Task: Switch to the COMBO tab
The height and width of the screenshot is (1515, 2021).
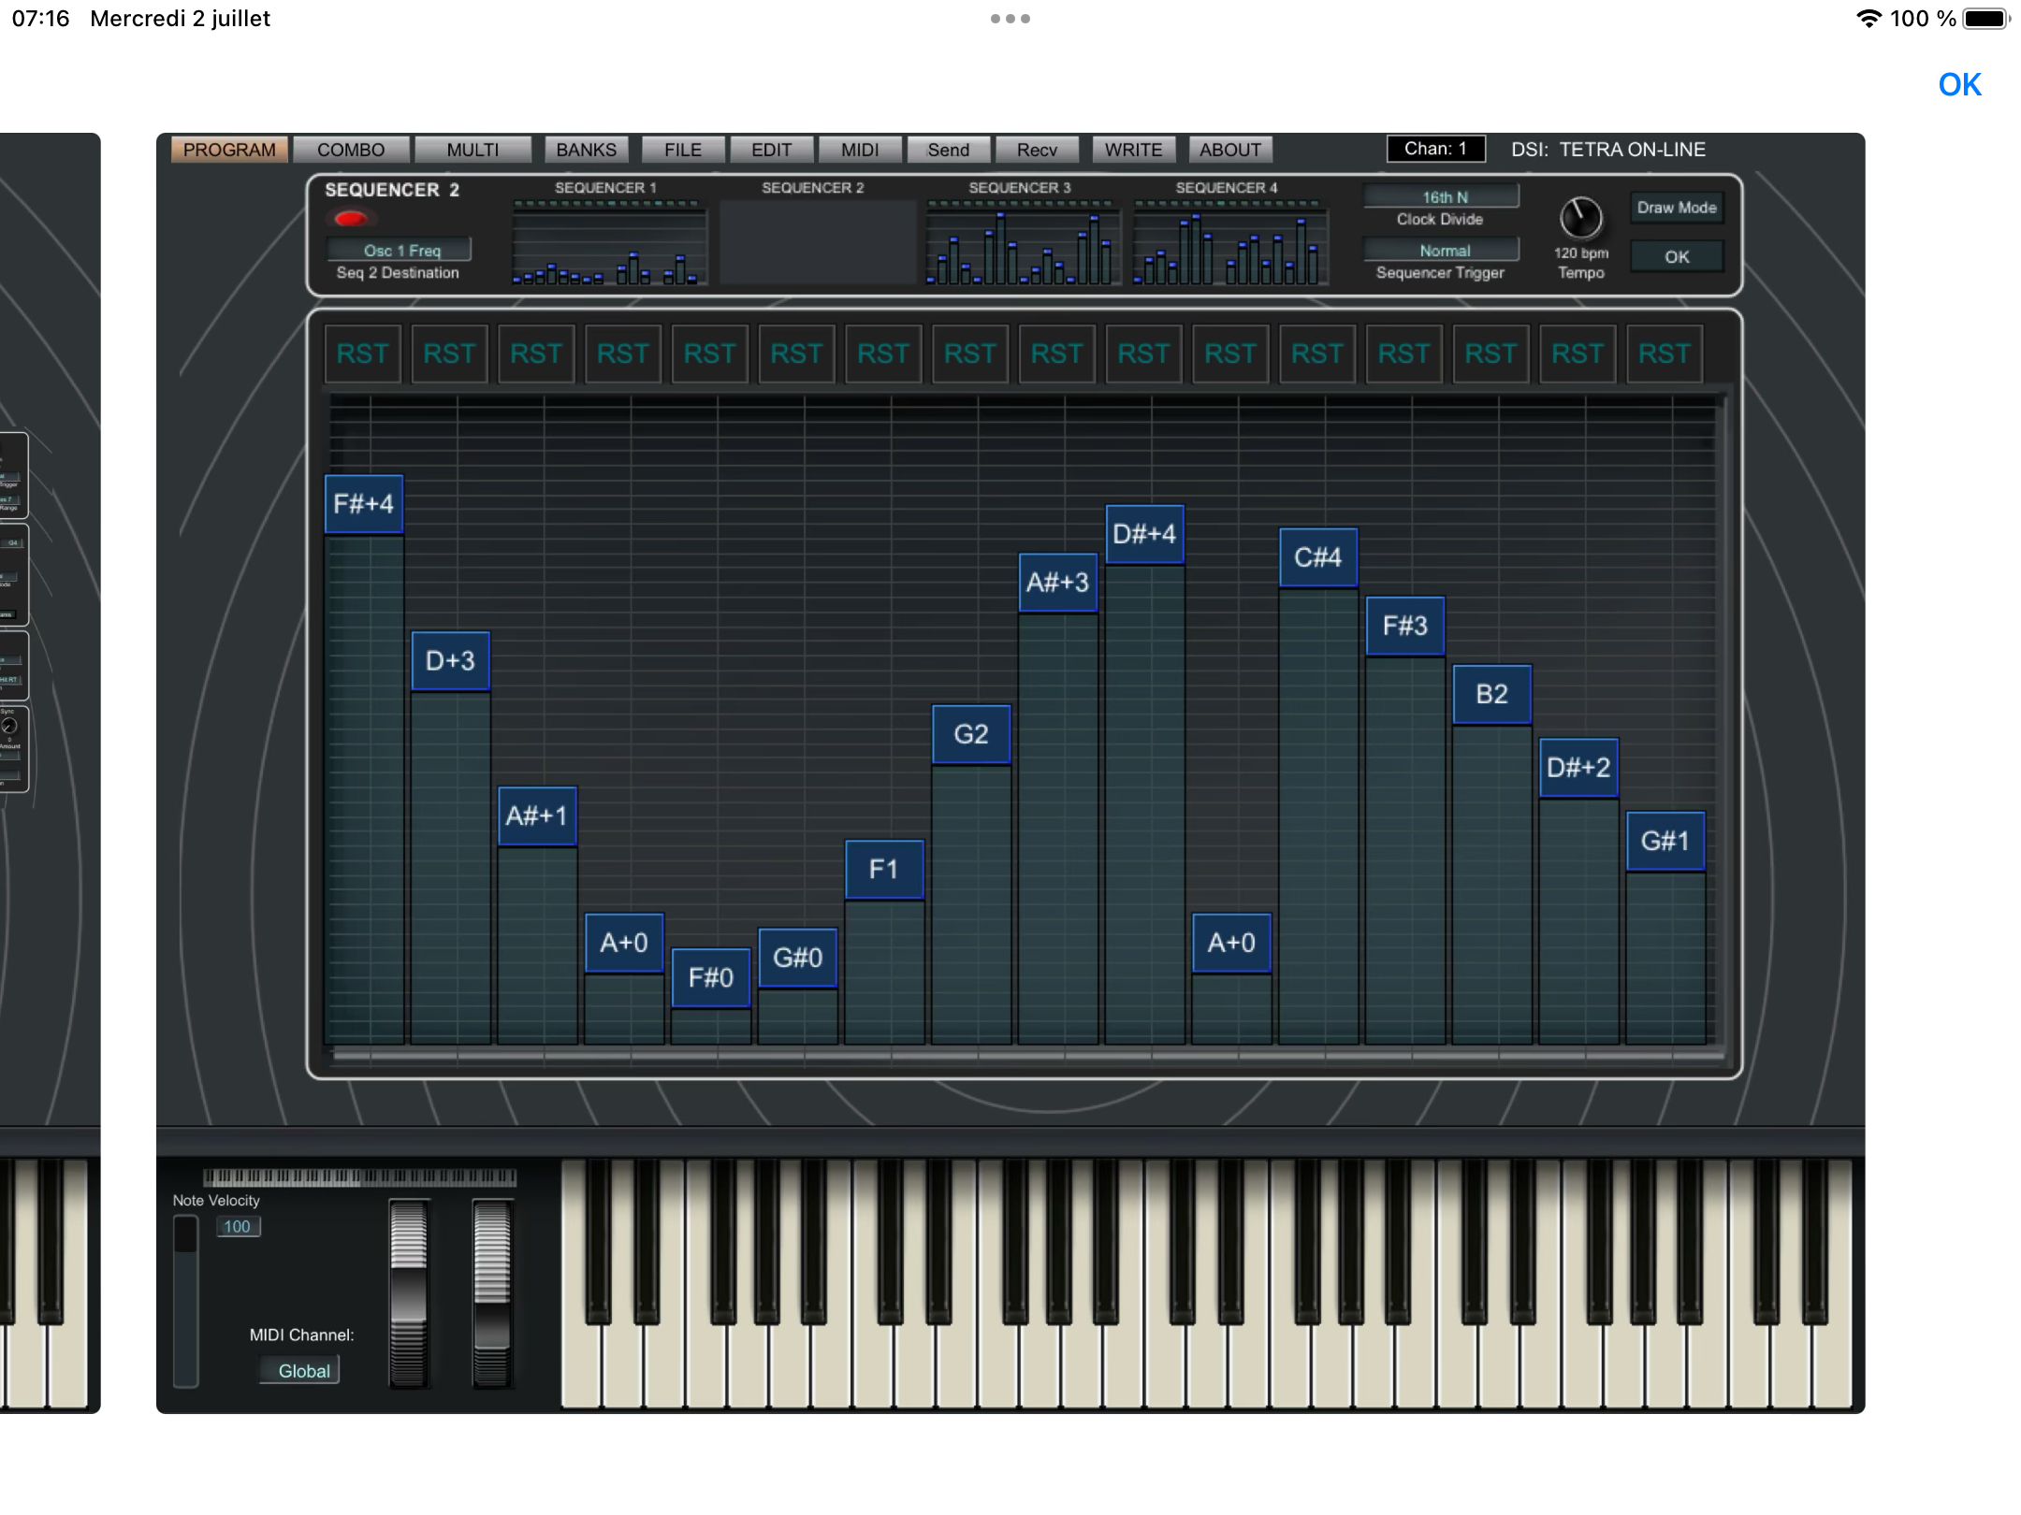Action: [351, 150]
